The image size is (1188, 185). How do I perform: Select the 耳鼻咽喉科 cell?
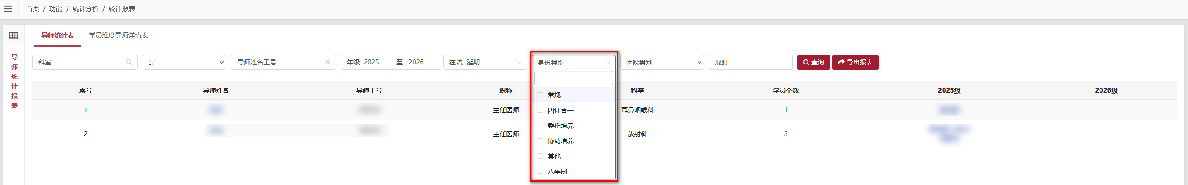click(638, 110)
